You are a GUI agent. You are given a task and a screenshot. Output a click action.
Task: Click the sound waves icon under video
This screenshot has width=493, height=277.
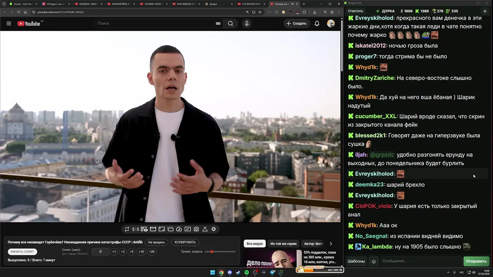point(136,229)
